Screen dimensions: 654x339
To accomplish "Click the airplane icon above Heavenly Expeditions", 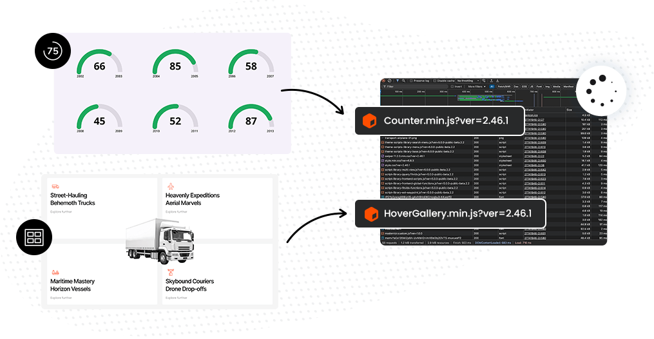I will [170, 186].
